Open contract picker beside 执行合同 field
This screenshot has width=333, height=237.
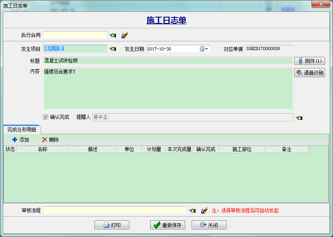113,35
